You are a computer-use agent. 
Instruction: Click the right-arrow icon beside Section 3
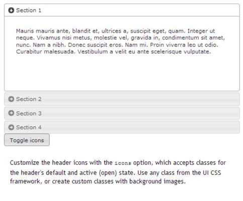coord(11,113)
